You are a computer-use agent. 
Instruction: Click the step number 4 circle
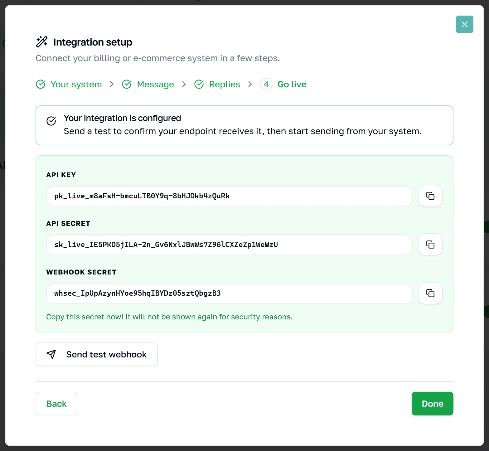click(x=266, y=84)
